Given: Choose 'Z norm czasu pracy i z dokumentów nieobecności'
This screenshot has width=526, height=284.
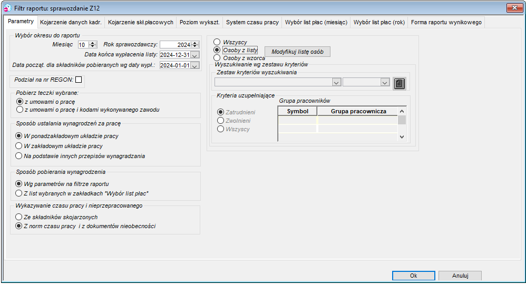Looking at the screenshot, I should [19, 226].
